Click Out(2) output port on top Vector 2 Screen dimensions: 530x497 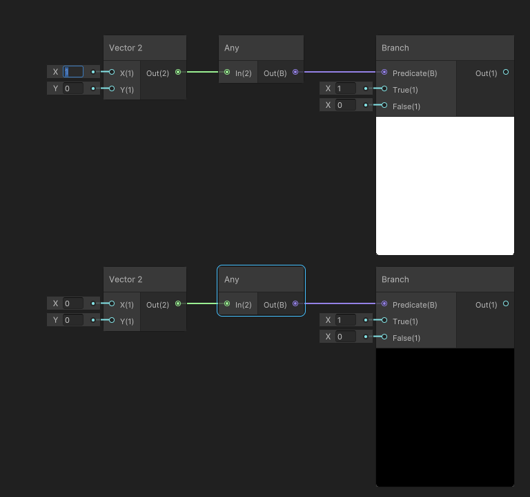pyautogui.click(x=178, y=72)
